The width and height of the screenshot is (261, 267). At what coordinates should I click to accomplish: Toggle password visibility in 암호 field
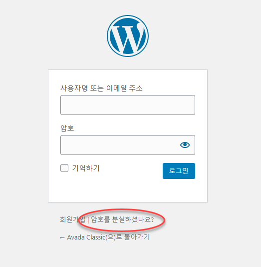pyautogui.click(x=185, y=145)
